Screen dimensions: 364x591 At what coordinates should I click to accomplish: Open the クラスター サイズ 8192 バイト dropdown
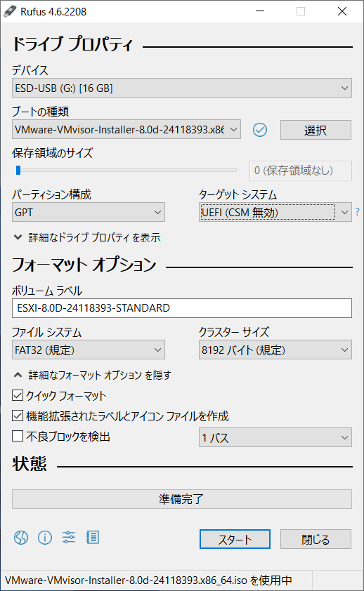(275, 350)
